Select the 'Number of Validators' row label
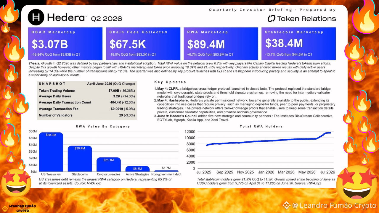Viewport: 379px width, 213px height. click(x=56, y=115)
